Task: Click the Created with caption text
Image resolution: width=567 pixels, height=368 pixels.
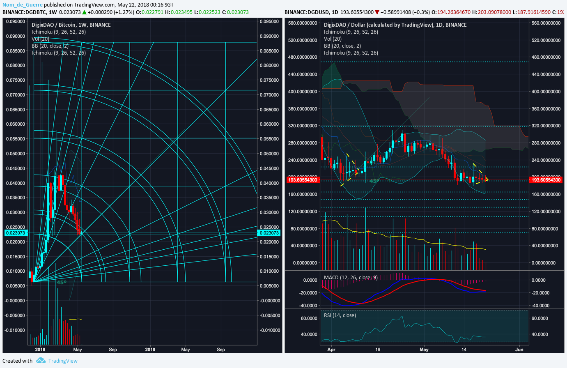Action: [x=17, y=361]
